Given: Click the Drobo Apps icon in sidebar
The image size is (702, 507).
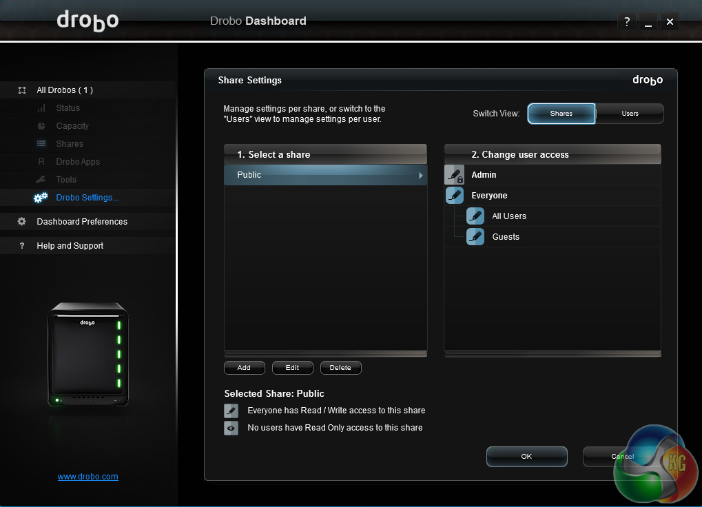Looking at the screenshot, I should tap(41, 162).
